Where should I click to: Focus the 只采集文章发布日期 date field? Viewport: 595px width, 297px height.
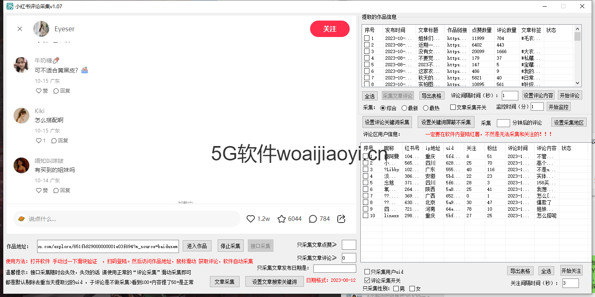(x=334, y=269)
